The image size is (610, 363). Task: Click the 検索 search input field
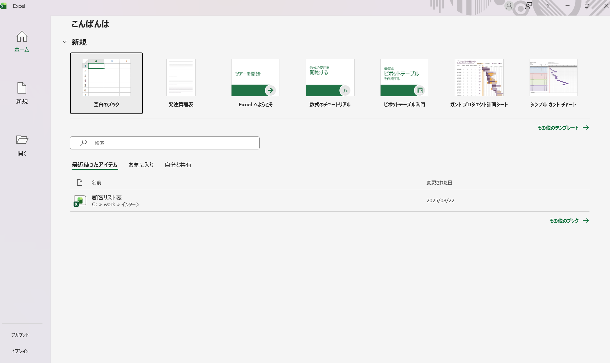172,143
